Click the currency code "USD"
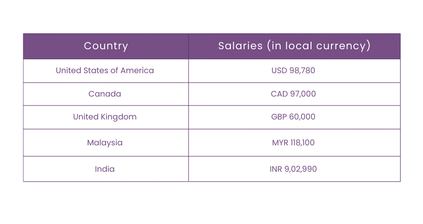 click(x=279, y=71)
